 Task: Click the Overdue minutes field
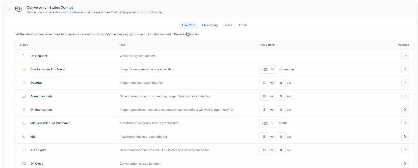[264, 83]
